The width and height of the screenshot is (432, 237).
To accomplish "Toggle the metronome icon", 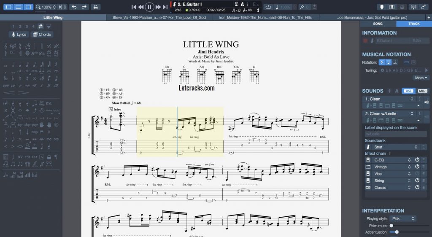I will [x=242, y=4].
